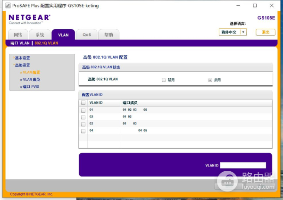This screenshot has height=200, width=283.
Task: Close the ProSAFE Plus window
Action: click(x=272, y=5)
